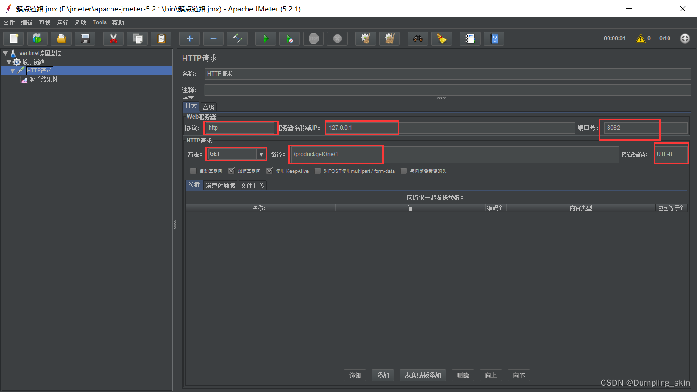Uncheck the 跟随重定向 checkbox

click(232, 171)
